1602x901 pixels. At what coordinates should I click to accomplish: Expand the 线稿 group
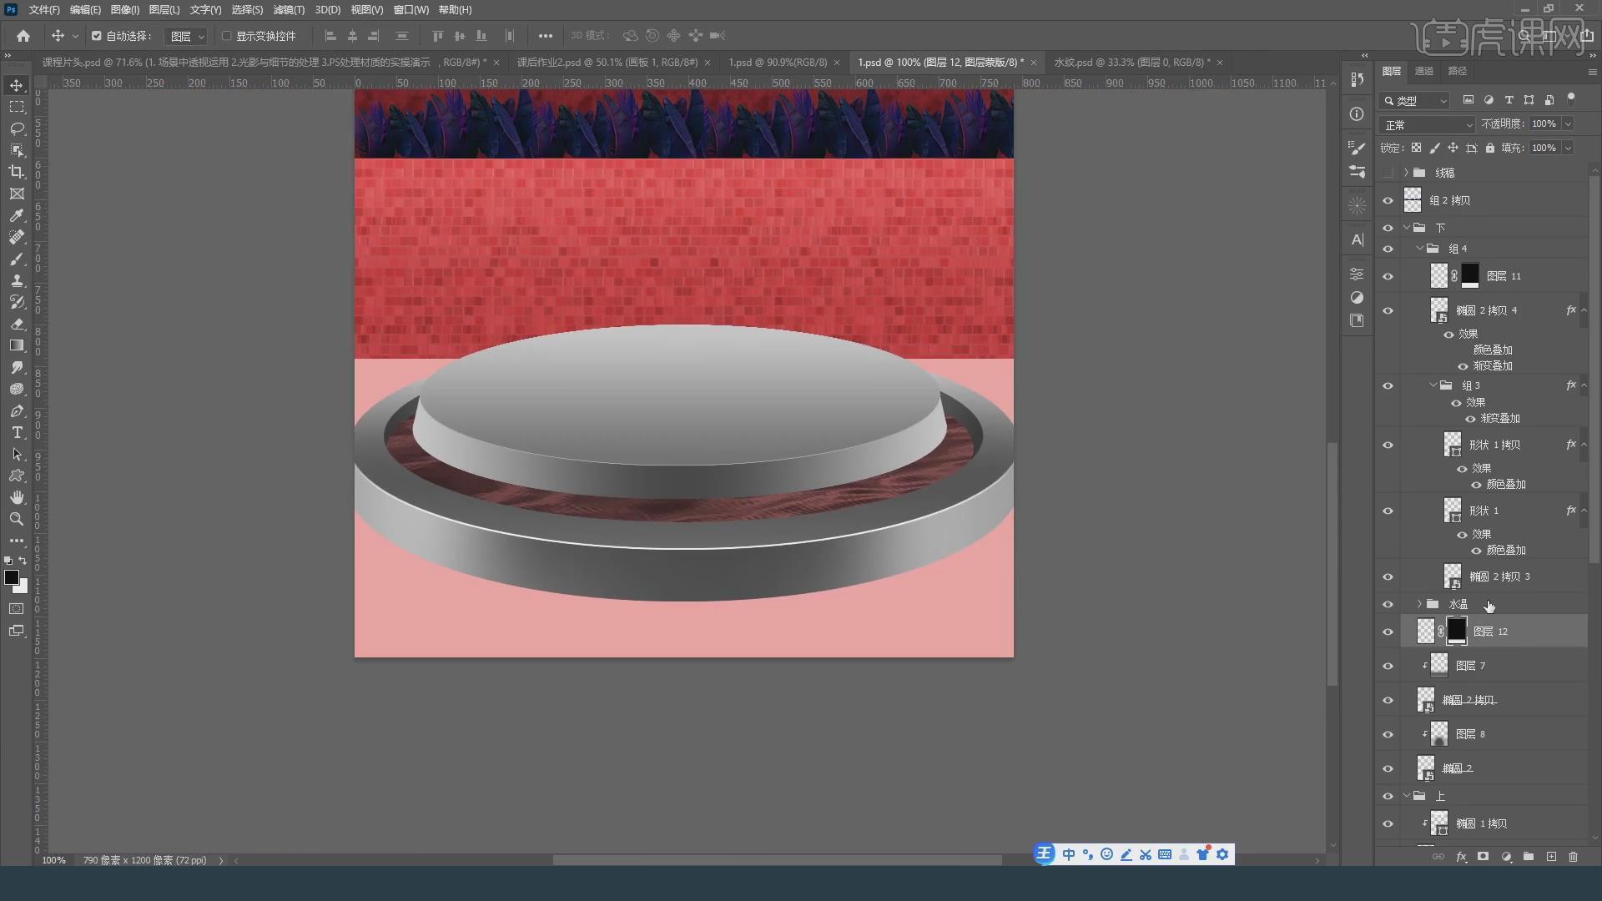tap(1407, 173)
